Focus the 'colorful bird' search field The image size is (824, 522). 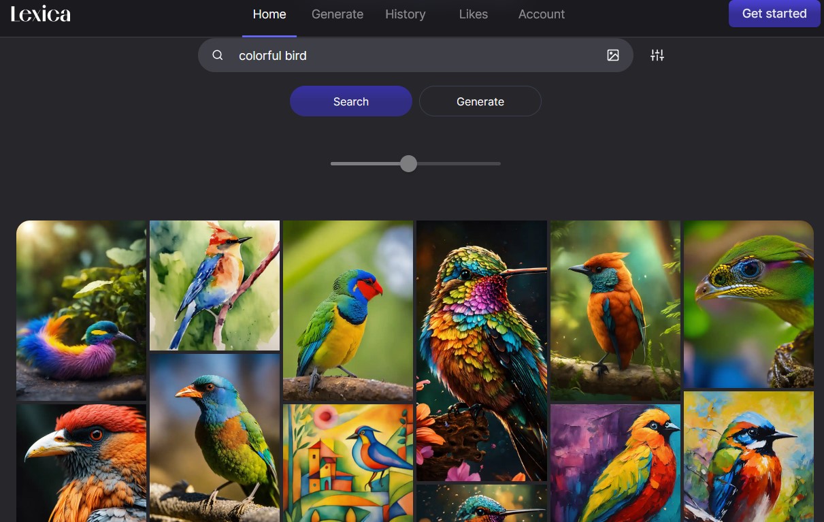click(x=416, y=55)
